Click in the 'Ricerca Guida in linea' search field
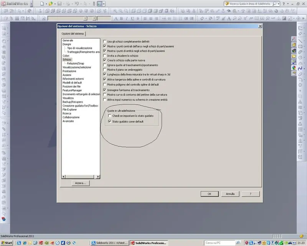Image resolution: width=307 pixels, height=246 pixels. coord(251,4)
